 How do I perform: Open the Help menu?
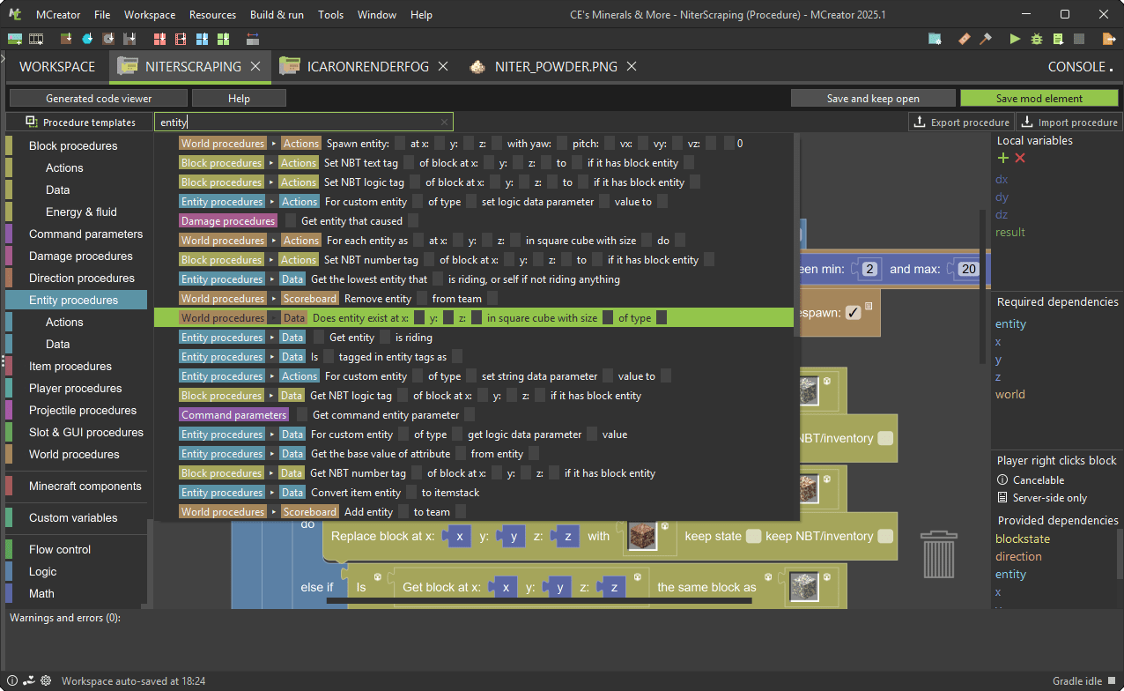[421, 14]
